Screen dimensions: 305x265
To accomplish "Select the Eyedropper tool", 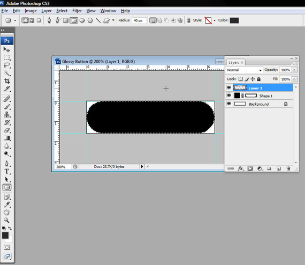I will coord(6,204).
